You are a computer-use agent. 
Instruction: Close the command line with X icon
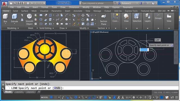[x=3, y=85]
